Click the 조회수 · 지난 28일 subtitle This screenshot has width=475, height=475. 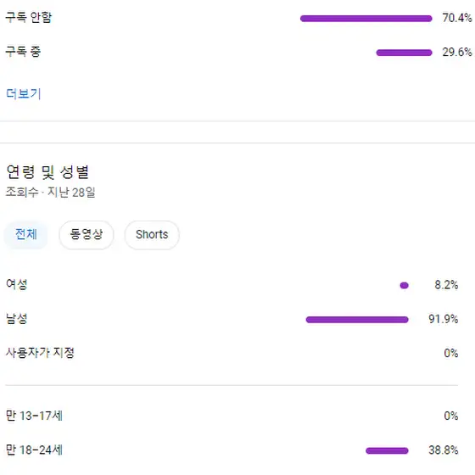click(x=51, y=192)
